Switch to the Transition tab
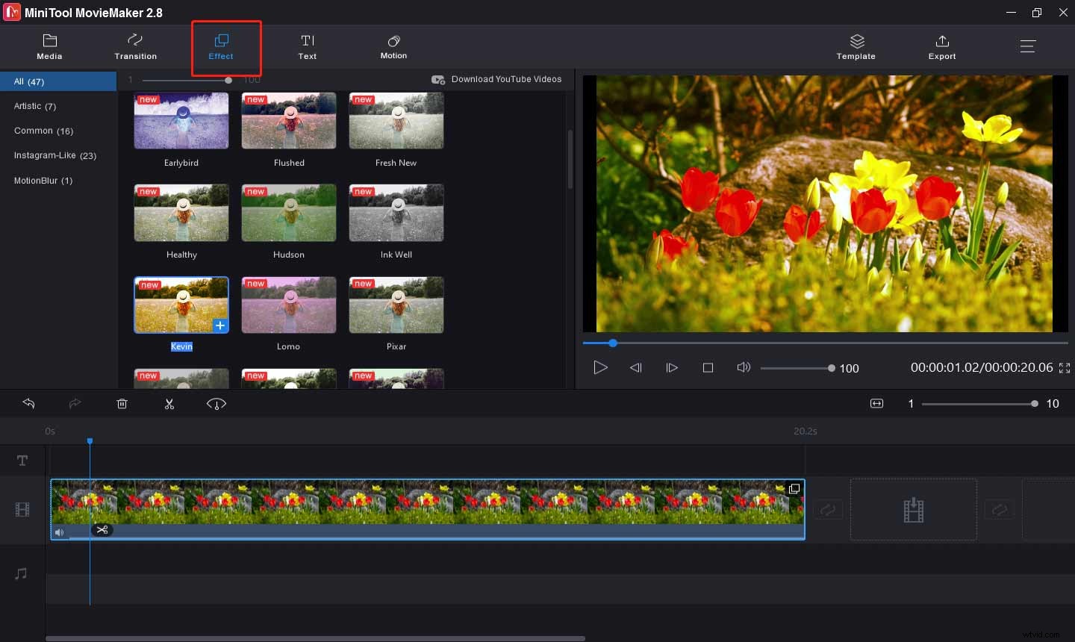This screenshot has width=1075, height=642. [x=135, y=46]
